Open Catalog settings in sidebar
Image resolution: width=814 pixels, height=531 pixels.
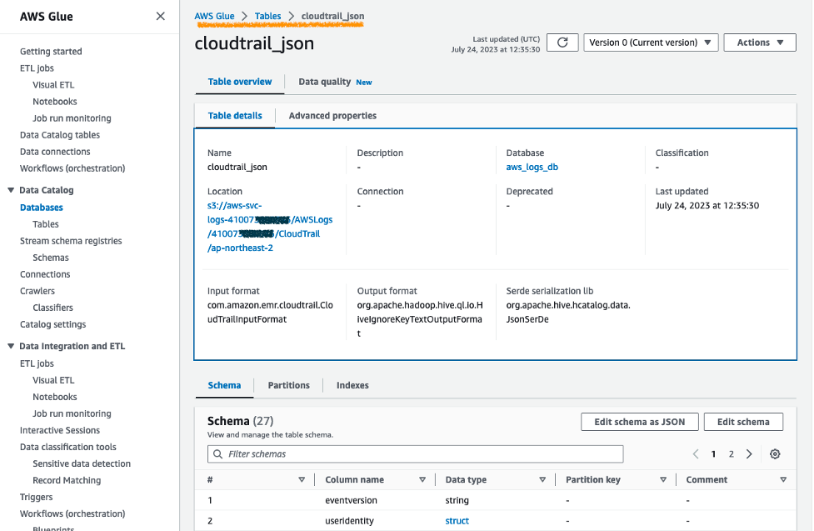click(53, 324)
